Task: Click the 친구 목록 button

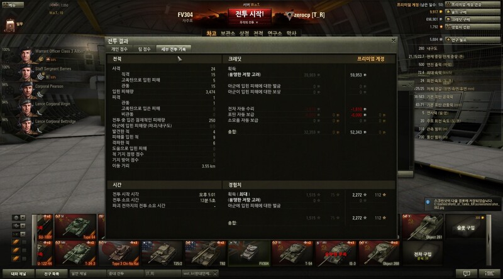Action: tap(52, 273)
